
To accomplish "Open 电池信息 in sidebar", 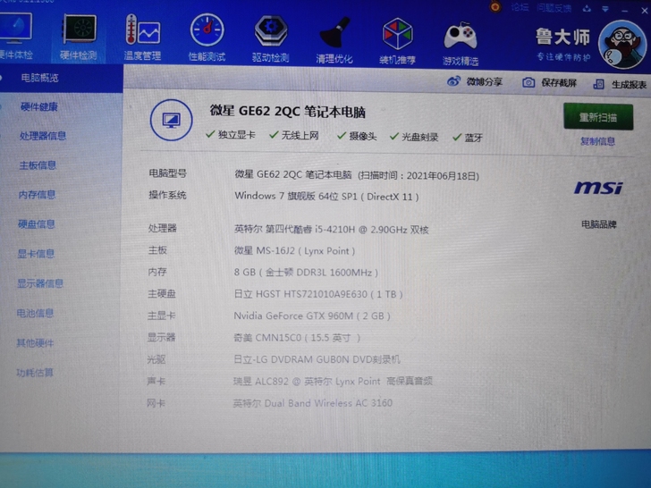I will coord(35,313).
